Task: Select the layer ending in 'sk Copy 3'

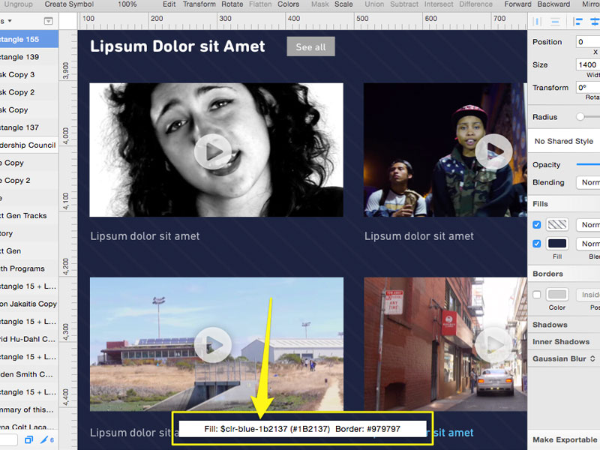Action: [29, 74]
